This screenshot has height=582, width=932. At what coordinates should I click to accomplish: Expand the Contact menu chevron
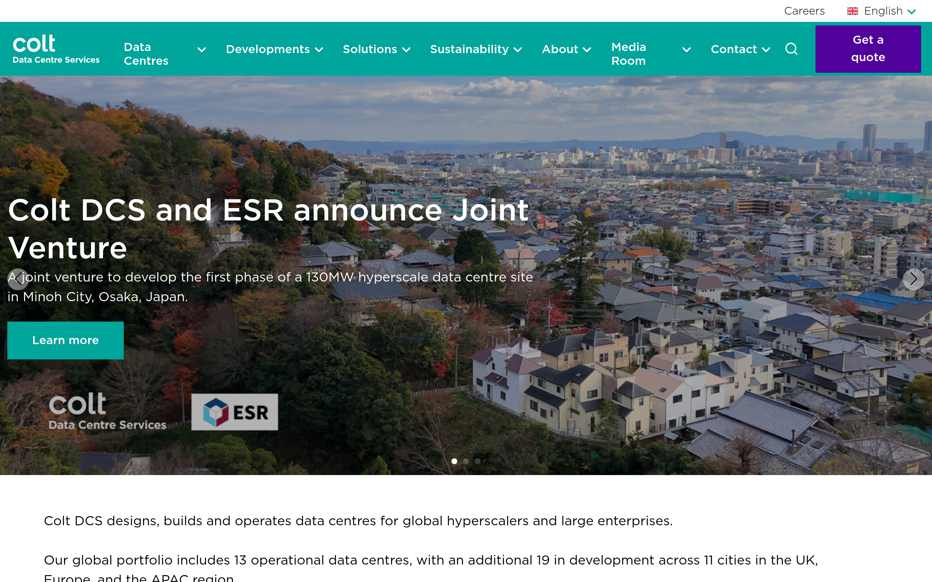pos(766,50)
